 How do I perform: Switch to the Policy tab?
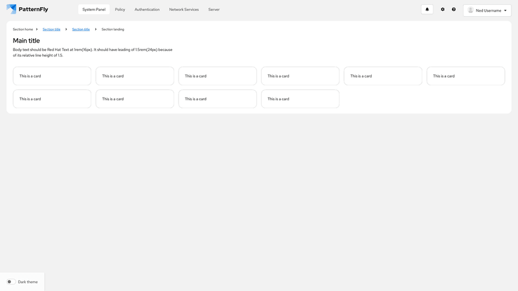coord(120,9)
